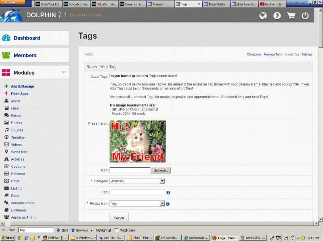Click the Files disk icon

coord(6,108)
